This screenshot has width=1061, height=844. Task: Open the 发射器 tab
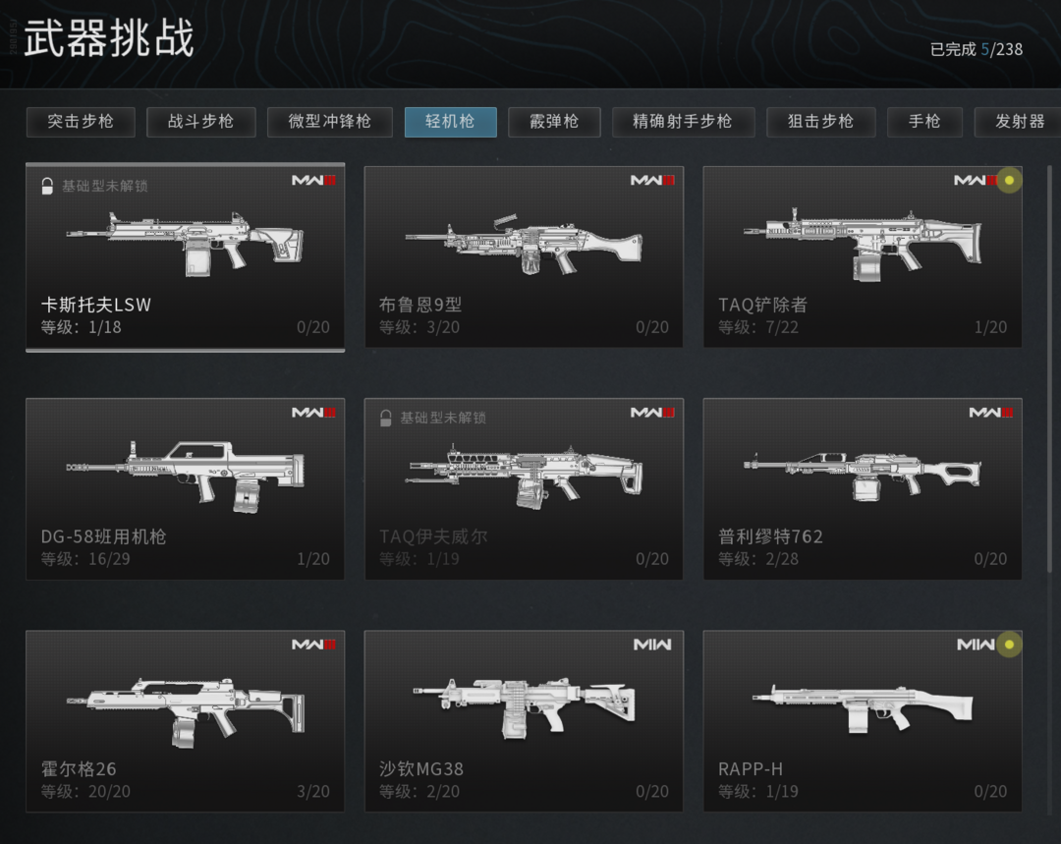1019,122
